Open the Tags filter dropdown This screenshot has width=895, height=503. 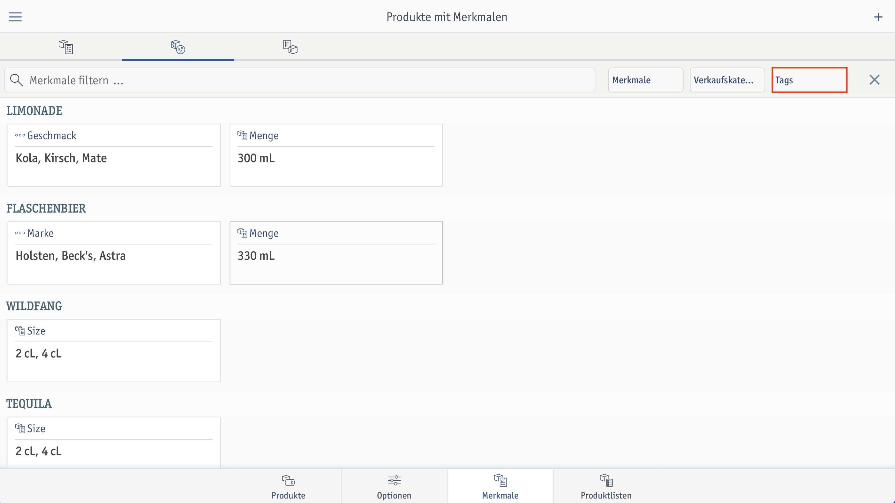coord(809,80)
